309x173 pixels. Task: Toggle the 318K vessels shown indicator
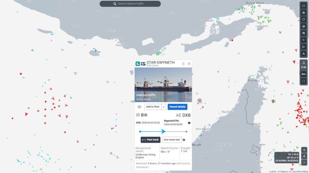tap(303, 65)
